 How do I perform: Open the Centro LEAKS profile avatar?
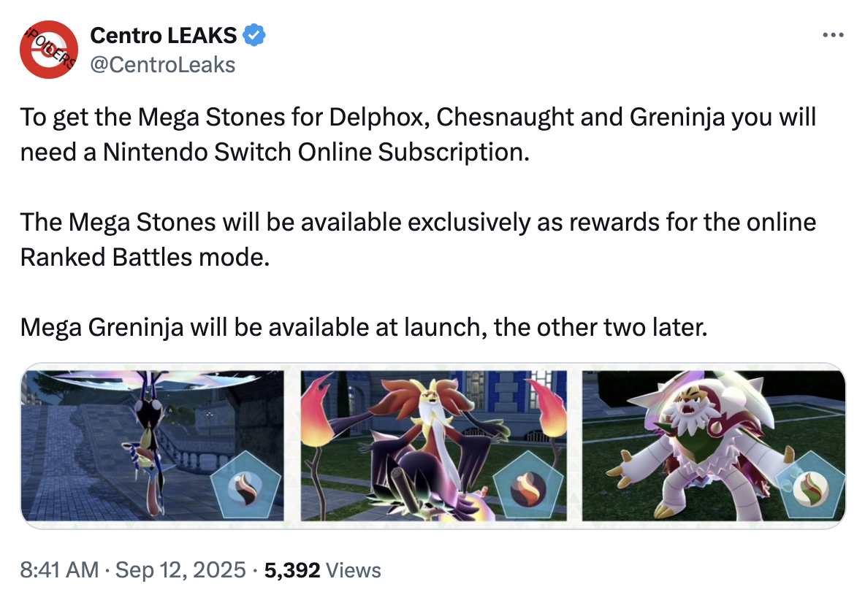coord(48,50)
